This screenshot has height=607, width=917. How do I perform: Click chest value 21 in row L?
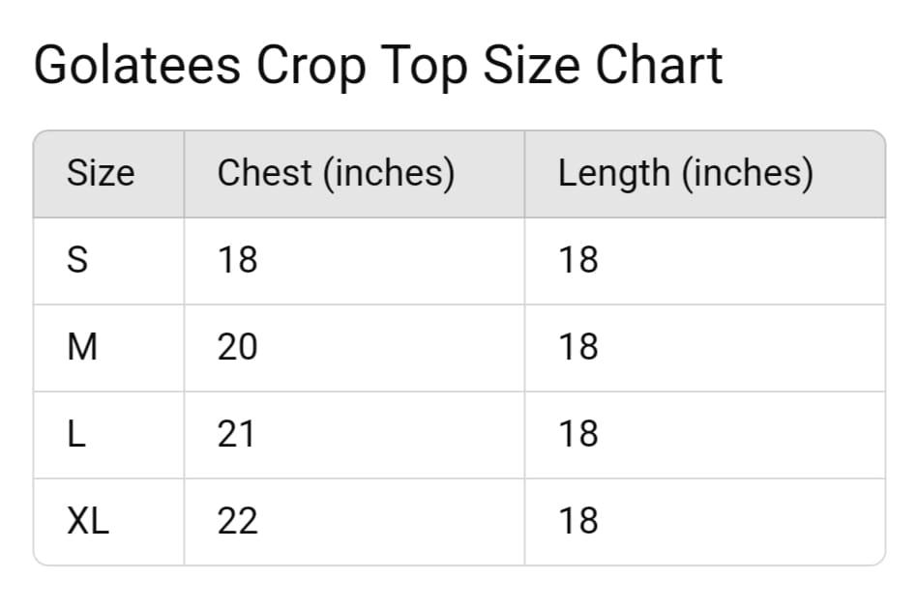[236, 435]
